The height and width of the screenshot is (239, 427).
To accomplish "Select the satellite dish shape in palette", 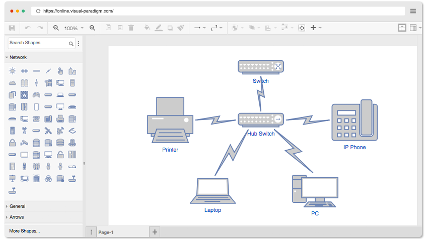I will click(60, 131).
